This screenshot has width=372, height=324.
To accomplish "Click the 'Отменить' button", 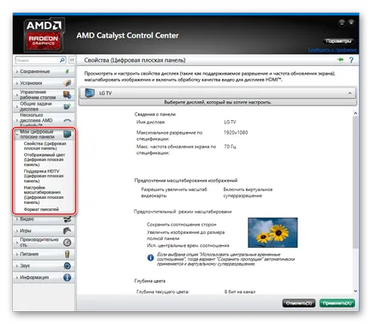I will tap(299, 303).
